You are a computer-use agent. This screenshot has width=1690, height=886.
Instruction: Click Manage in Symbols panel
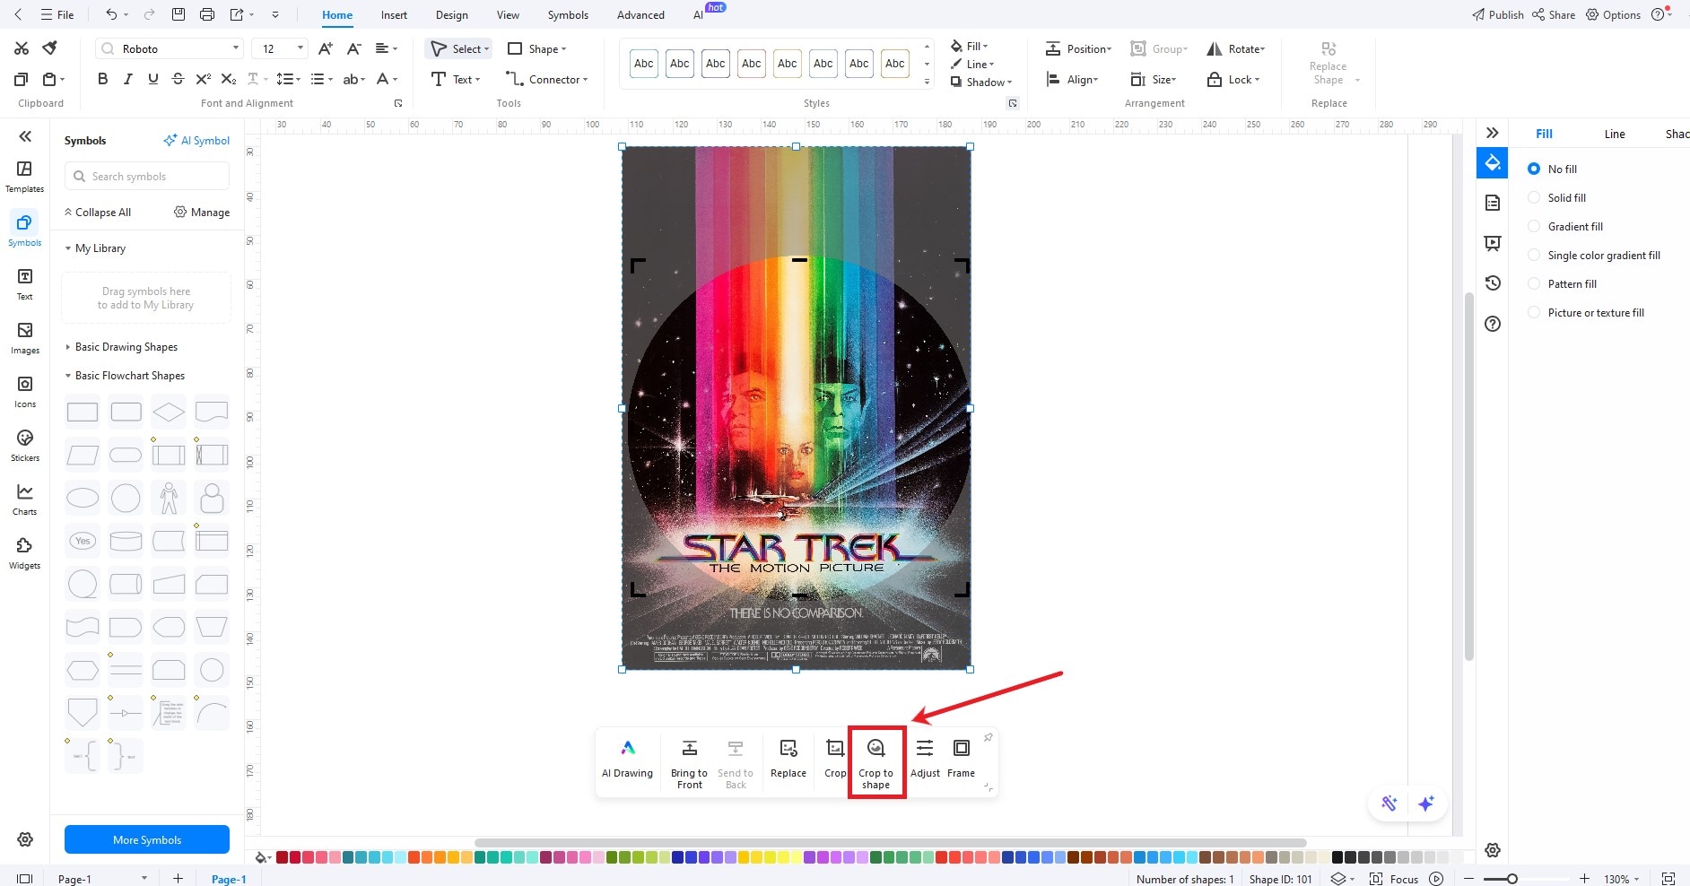(x=202, y=212)
